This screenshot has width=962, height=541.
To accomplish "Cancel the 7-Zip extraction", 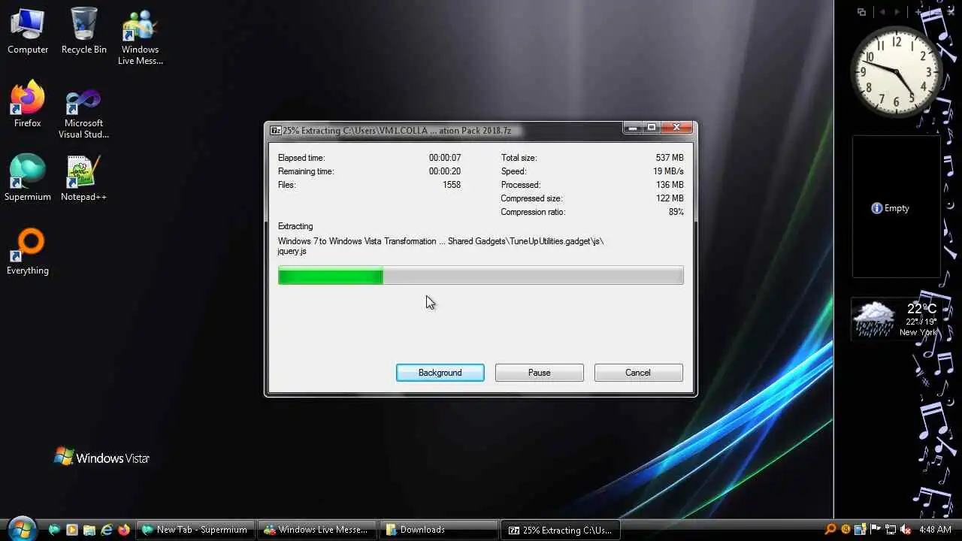I will pyautogui.click(x=638, y=373).
